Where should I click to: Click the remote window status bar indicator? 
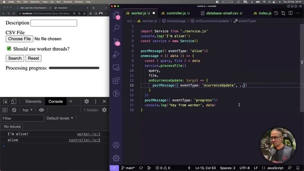114,168
